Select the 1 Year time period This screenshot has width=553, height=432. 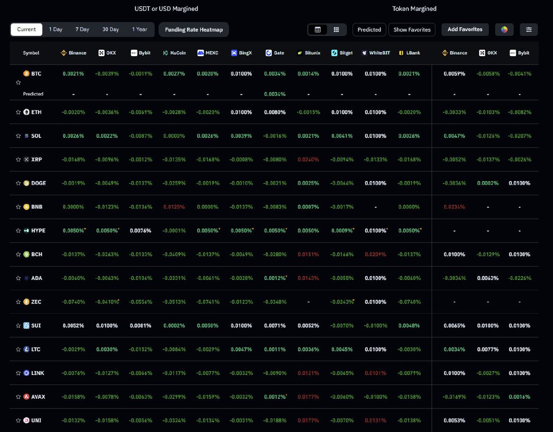coord(140,29)
